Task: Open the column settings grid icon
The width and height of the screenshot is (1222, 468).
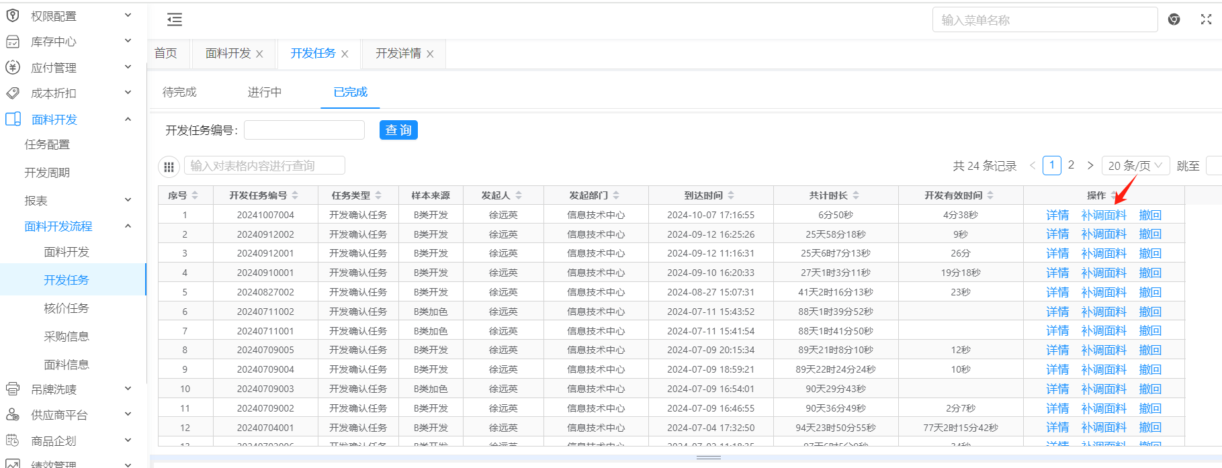Action: pos(169,167)
